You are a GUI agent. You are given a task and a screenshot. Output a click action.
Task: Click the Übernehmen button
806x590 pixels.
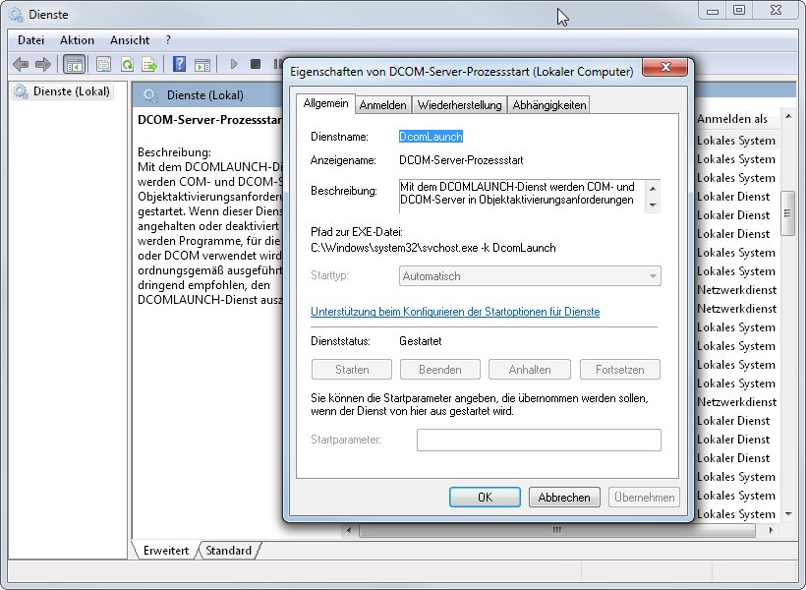[644, 498]
